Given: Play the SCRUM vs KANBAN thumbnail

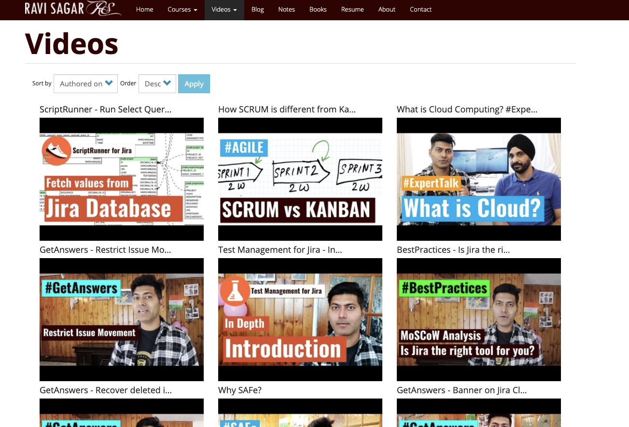Looking at the screenshot, I should click(300, 179).
